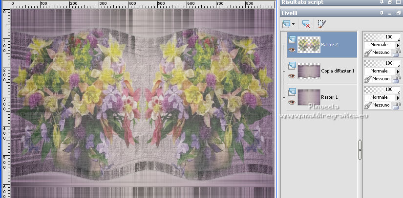This screenshot has height=198, width=403.
Task: Pin the Risultato script palette
Action: (382, 2)
